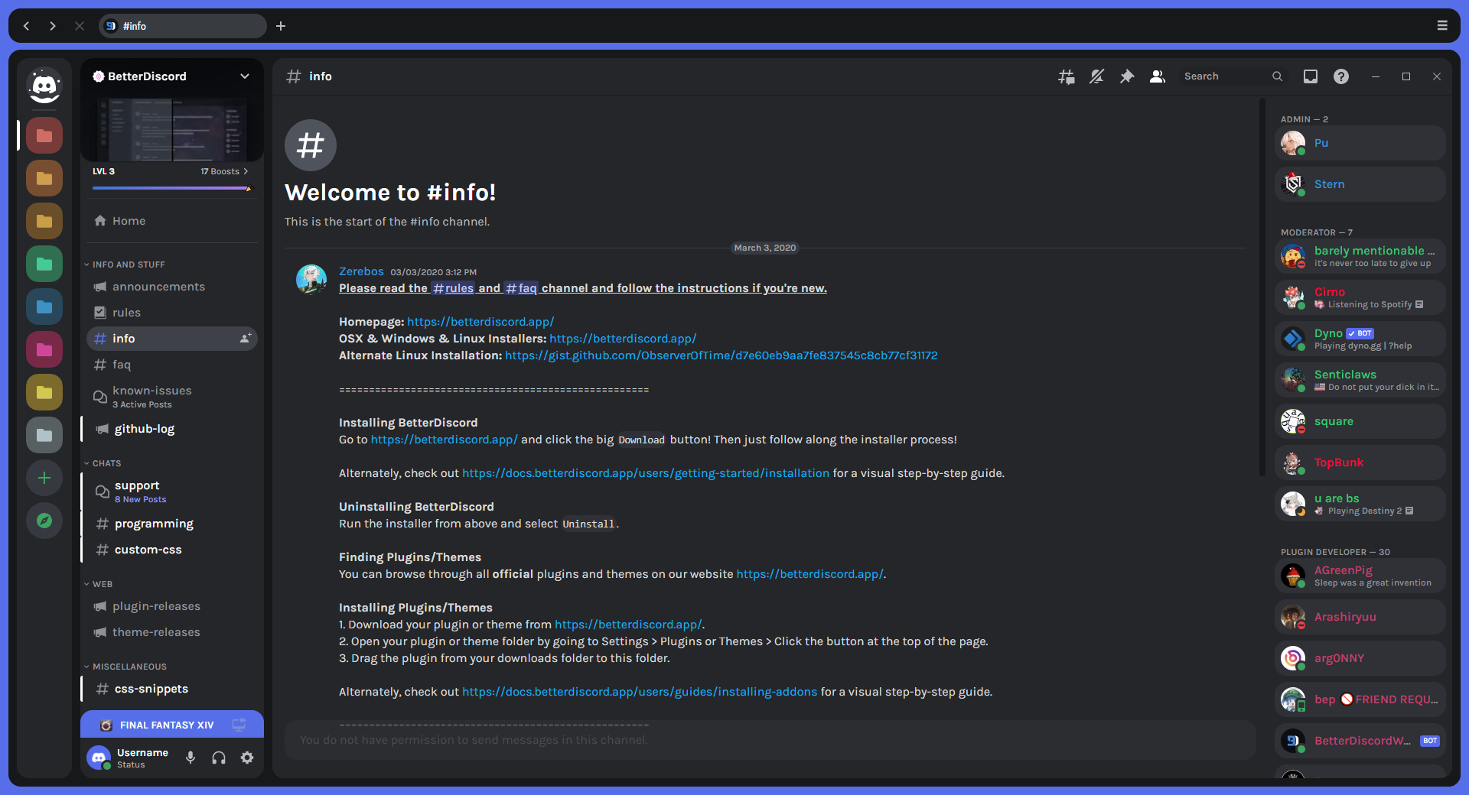Viewport: 1469px width, 795px height.
Task: Click Zerebos username in message
Action: pyautogui.click(x=361, y=271)
